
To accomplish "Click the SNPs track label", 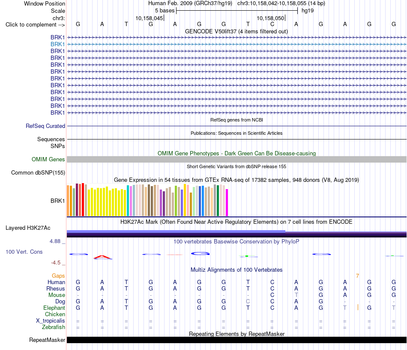I will [58, 146].
